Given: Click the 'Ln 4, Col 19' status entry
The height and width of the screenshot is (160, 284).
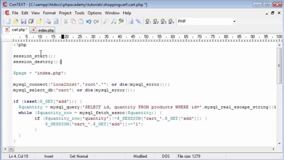Looking at the screenshot, I should click(x=18, y=156).
